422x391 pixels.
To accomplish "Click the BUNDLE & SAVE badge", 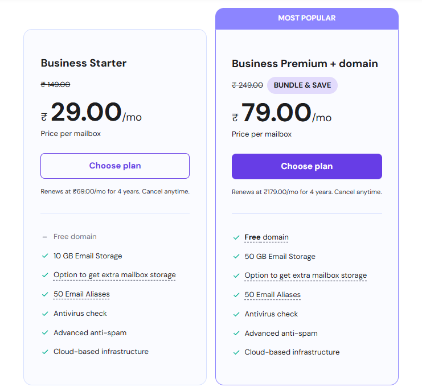I will [x=302, y=85].
